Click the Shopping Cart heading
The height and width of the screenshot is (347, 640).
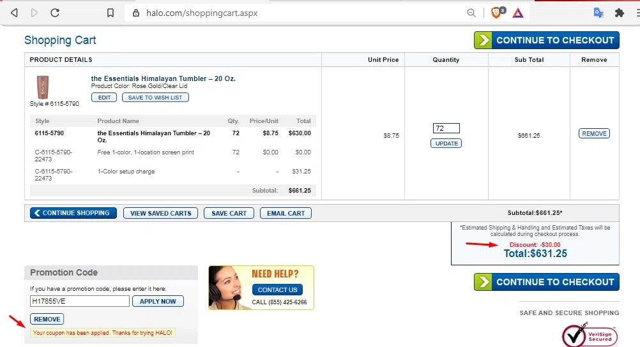click(x=60, y=40)
